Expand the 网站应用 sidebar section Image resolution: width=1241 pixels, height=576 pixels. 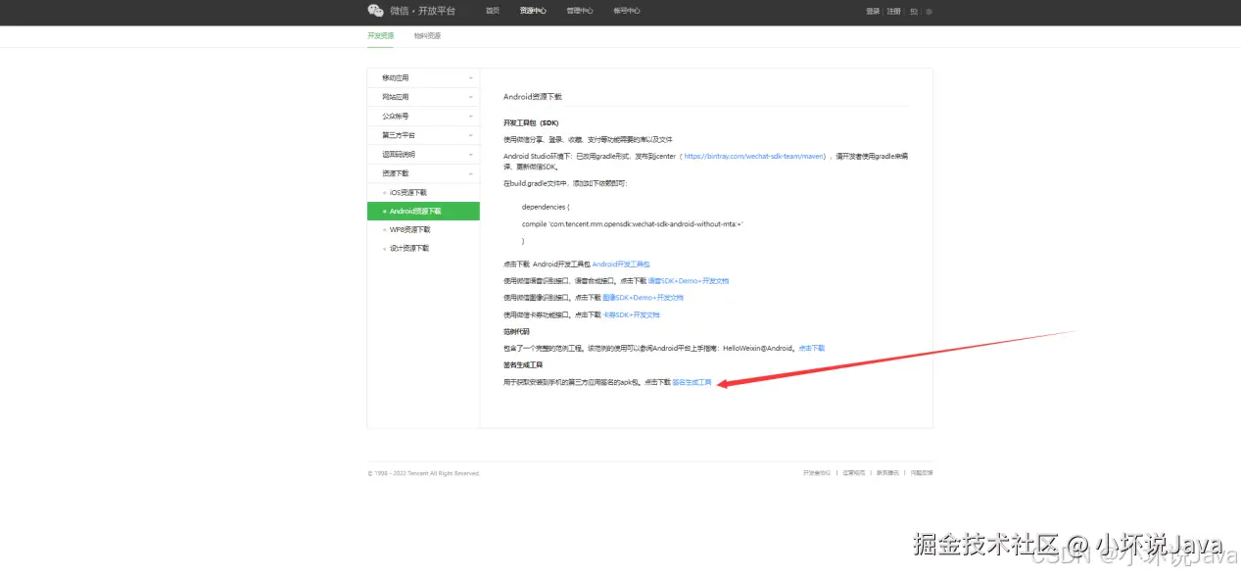tap(423, 97)
